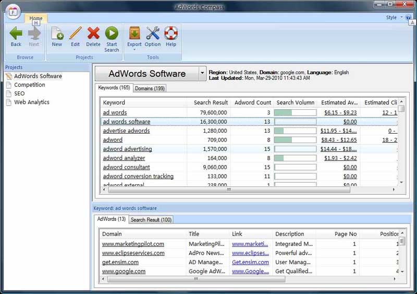Click the search volume bar for 'adword' row

click(x=295, y=139)
